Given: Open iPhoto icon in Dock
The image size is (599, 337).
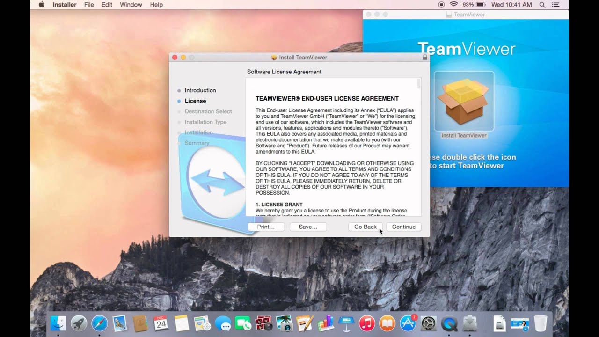Looking at the screenshot, I should point(285,323).
